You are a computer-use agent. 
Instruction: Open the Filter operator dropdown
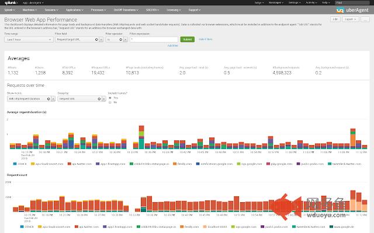point(115,39)
